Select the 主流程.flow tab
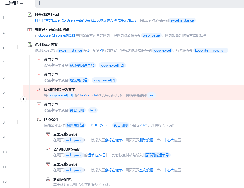The height and width of the screenshot is (188, 244). tap(14, 3)
